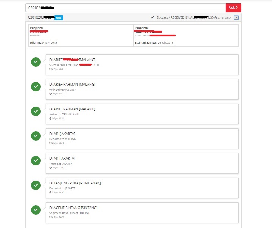Select 'Shipment Data Entry at SINTANG' text

(x=69, y=213)
